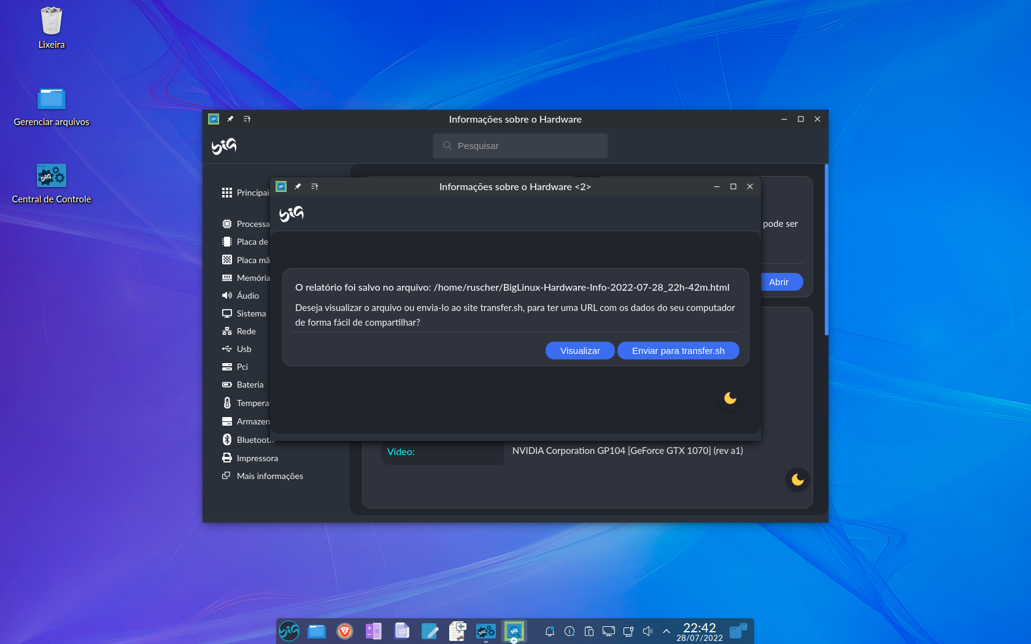Focus the Pesquisar search field
This screenshot has width=1031, height=644.
(520, 146)
